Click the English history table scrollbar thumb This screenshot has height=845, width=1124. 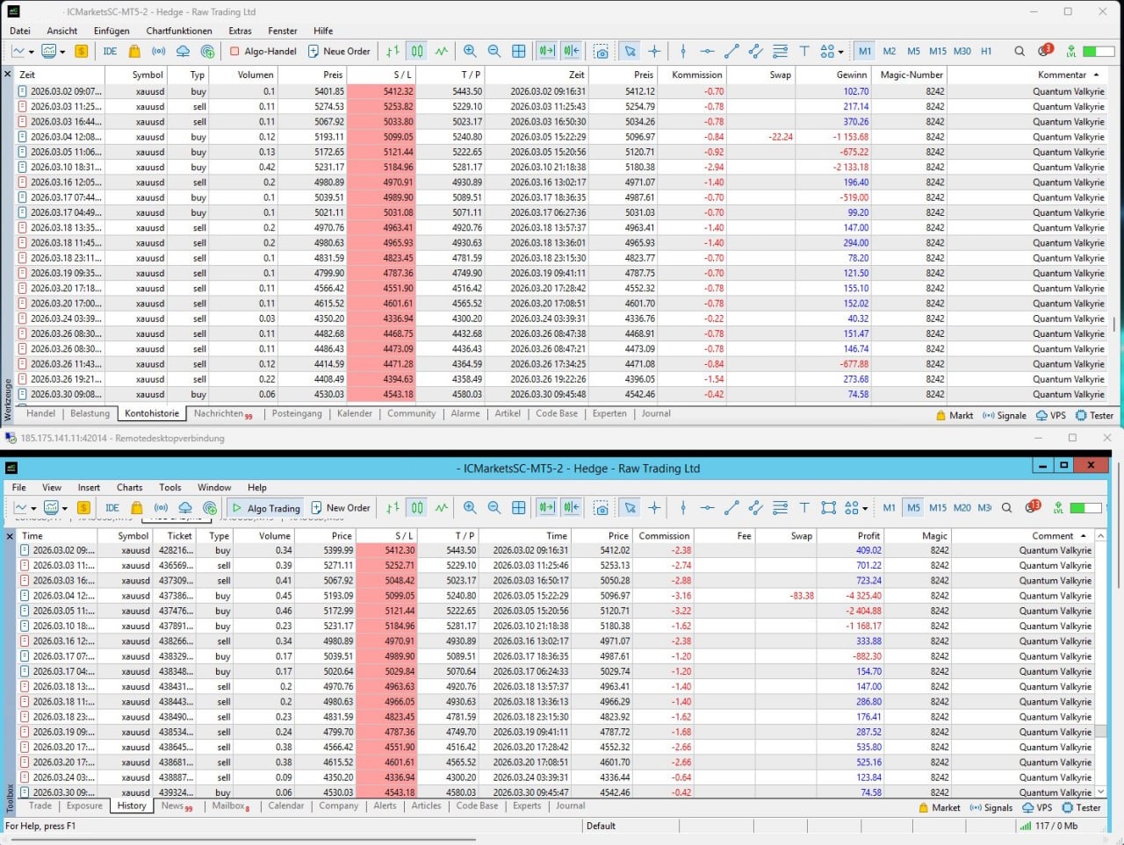tap(1101, 730)
